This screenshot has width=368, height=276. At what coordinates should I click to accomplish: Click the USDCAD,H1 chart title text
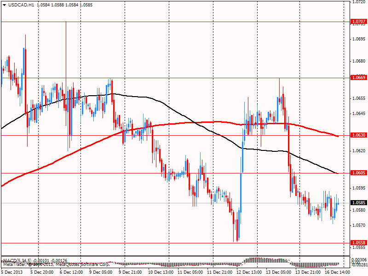21,5
